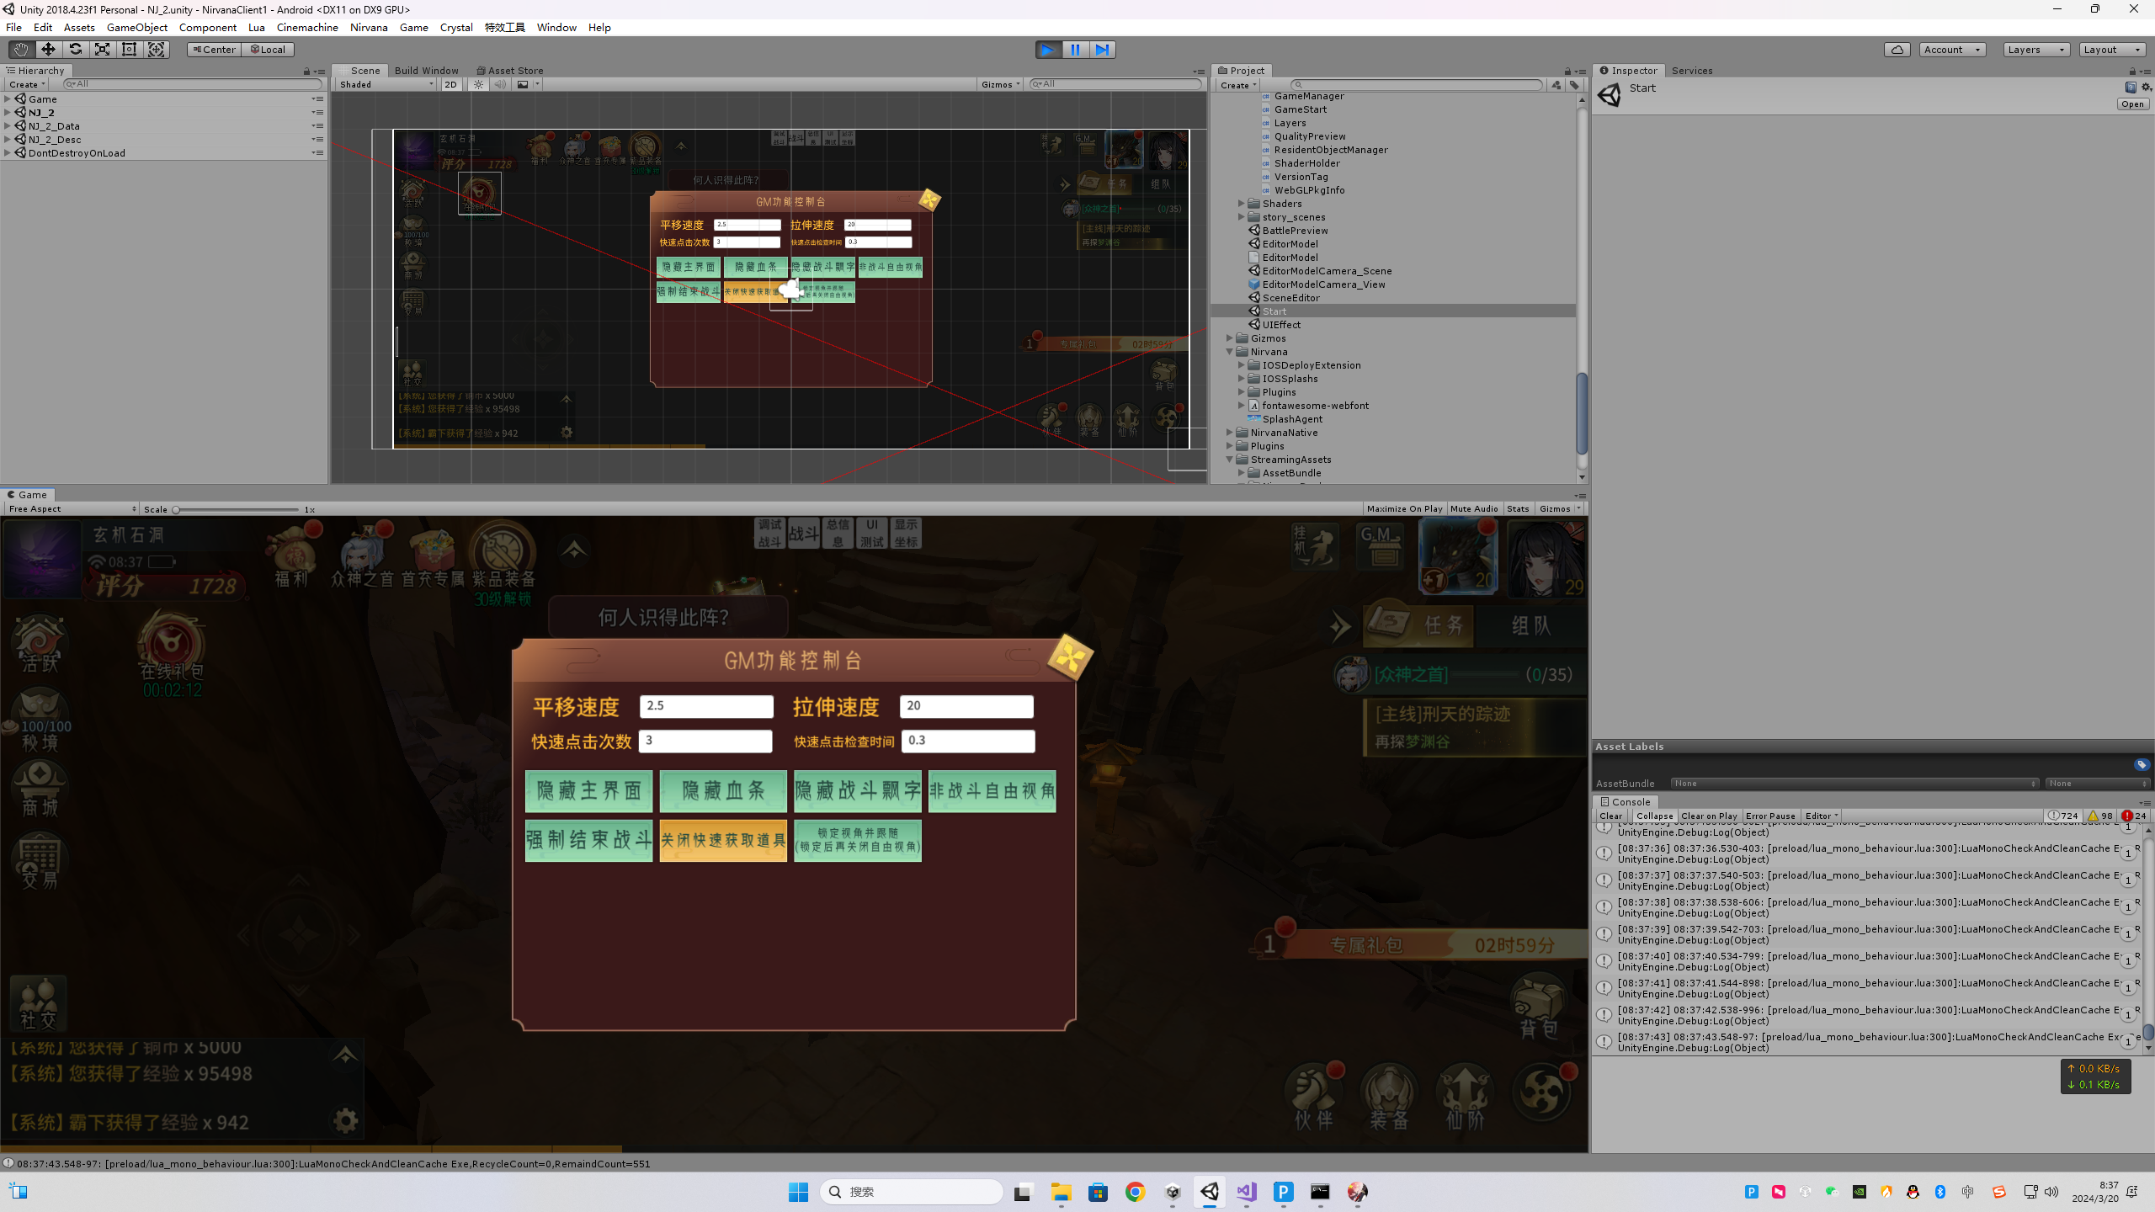Clear the Console log
Screen dimensions: 2155x1212
pyautogui.click(x=1610, y=816)
